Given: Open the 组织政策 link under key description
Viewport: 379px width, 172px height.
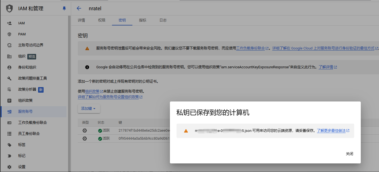Looking at the screenshot, I should pyautogui.click(x=94, y=92).
